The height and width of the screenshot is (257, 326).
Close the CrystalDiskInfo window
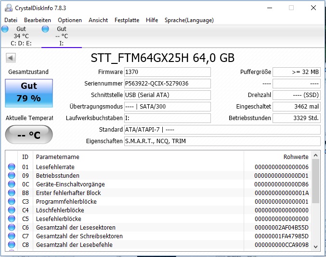313,8
